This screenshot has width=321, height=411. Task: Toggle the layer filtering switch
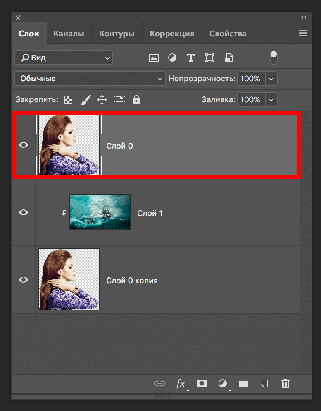(274, 57)
